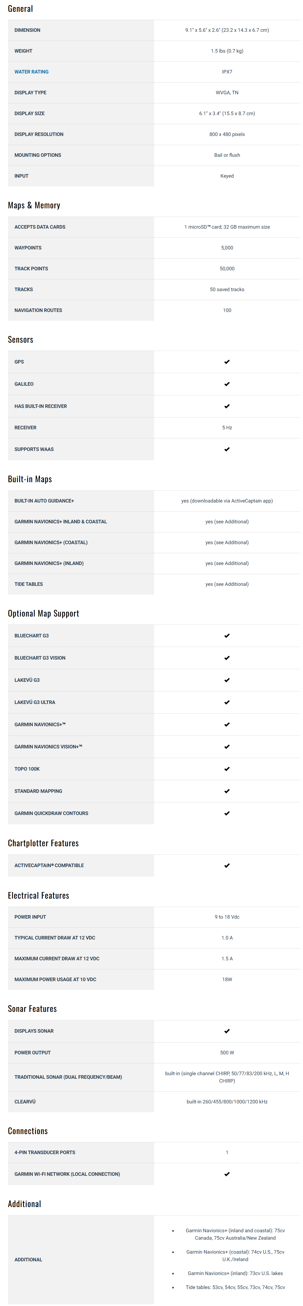Click the ActiveCaptain Compatible checkmark
Viewport: 303px width, 1306px height.
[227, 866]
